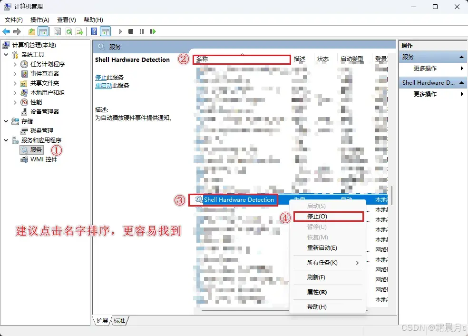Open the 帮助(H) menu
468x336 pixels.
93,20
